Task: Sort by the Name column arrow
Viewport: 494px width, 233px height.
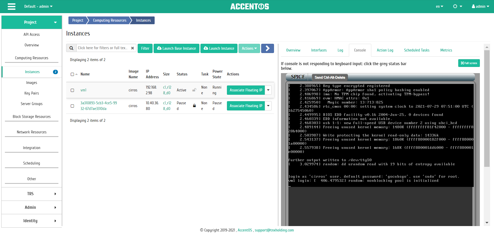Action: (x=76, y=74)
